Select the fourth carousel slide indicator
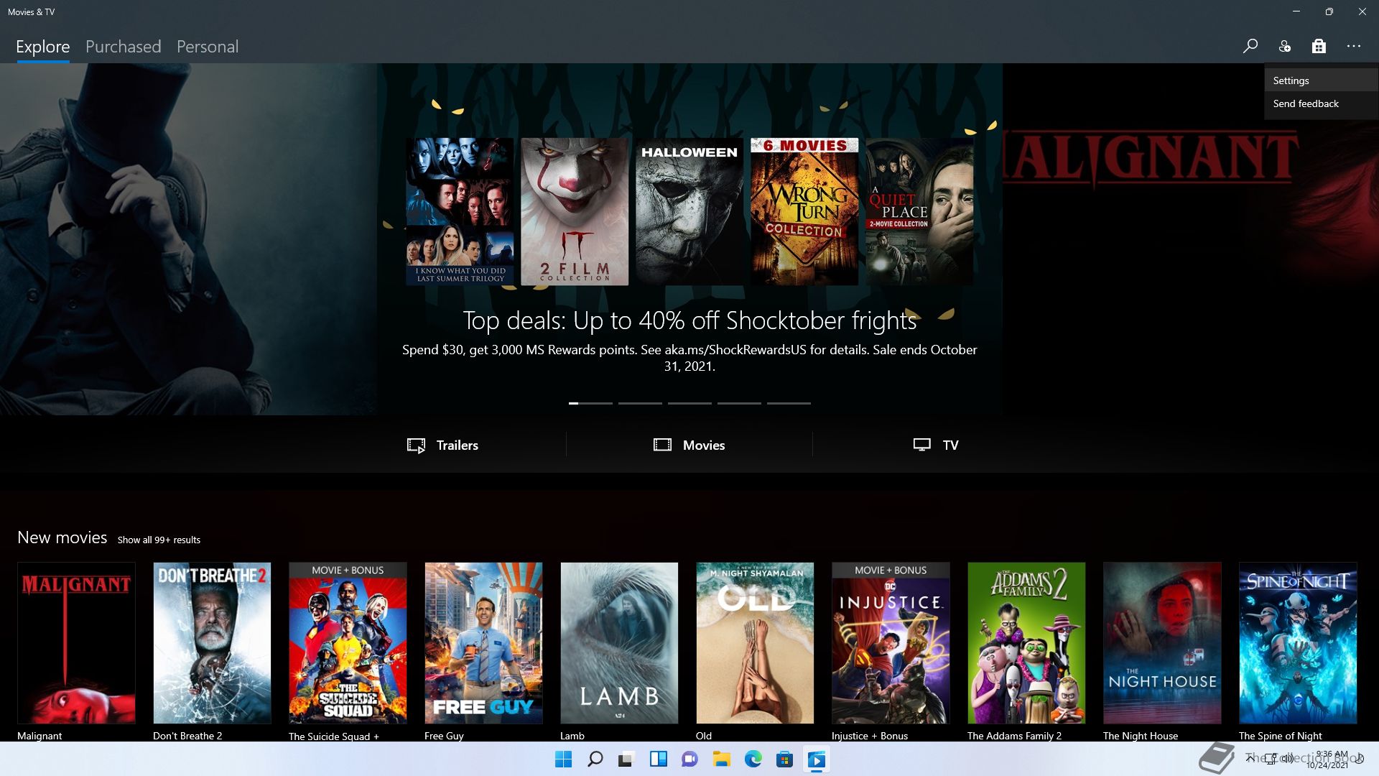Viewport: 1379px width, 776px height. [x=739, y=403]
